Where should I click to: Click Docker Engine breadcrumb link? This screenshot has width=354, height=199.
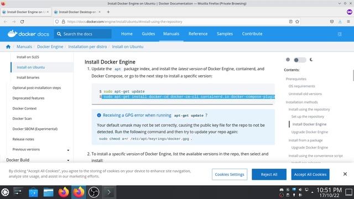coord(50,46)
